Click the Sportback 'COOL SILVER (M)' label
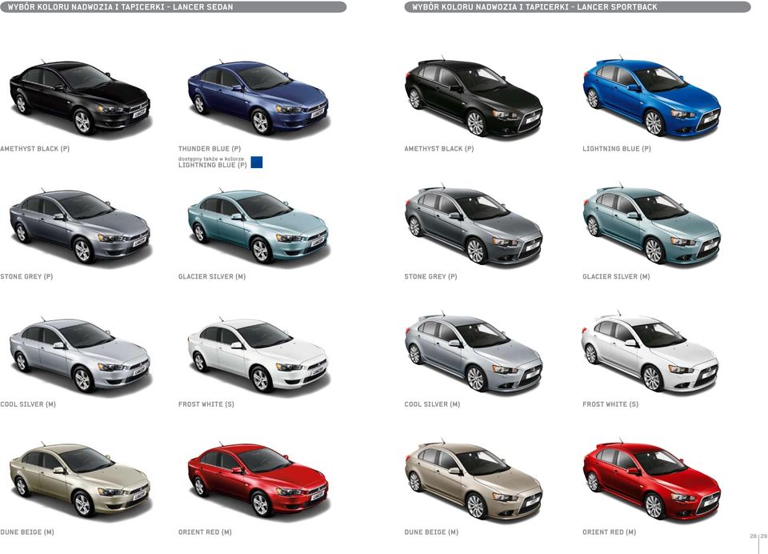The width and height of the screenshot is (768, 554). pos(432,404)
